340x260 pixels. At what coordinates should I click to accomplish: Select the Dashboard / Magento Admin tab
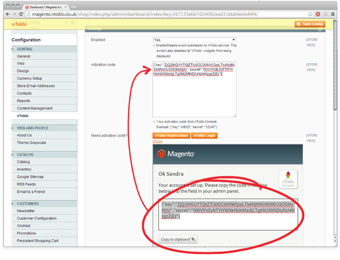pyautogui.click(x=45, y=7)
